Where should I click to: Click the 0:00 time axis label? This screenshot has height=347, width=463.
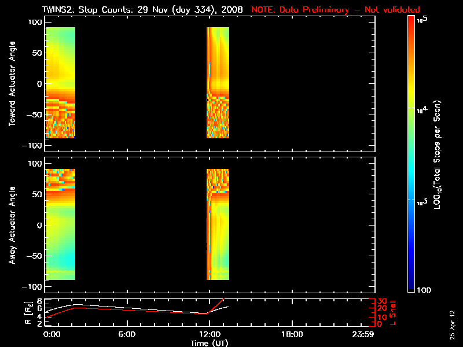click(52, 334)
